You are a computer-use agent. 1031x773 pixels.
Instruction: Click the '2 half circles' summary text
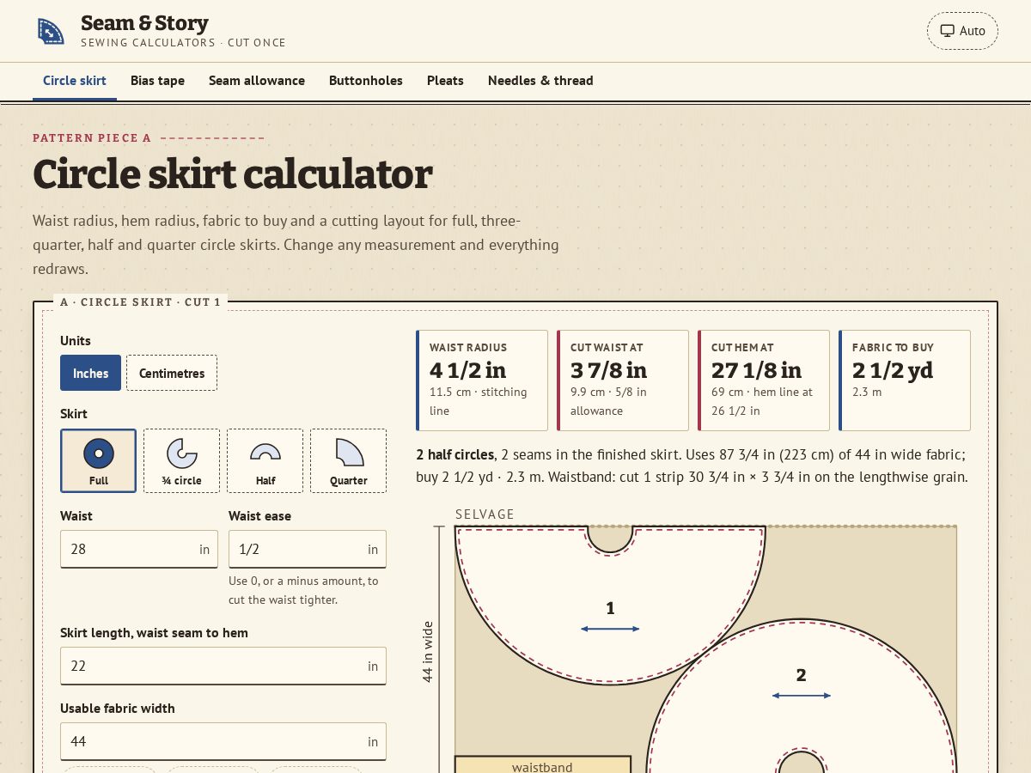click(x=454, y=454)
